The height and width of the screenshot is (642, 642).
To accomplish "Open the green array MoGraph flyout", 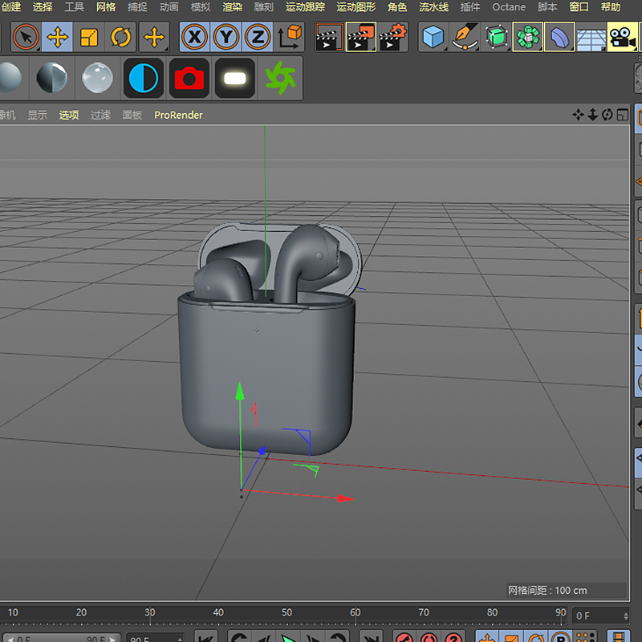I will click(528, 37).
